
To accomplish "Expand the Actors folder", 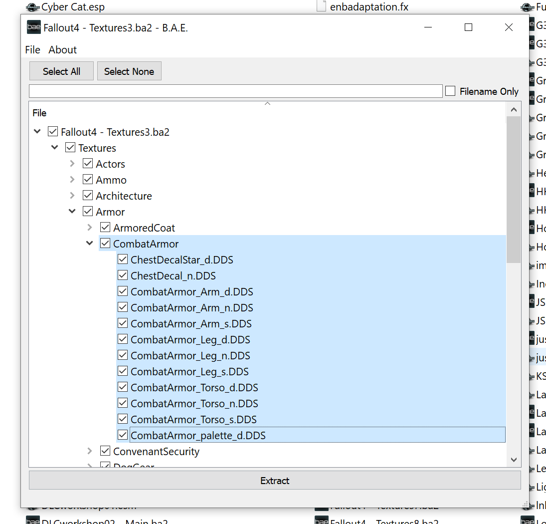I will click(x=72, y=163).
